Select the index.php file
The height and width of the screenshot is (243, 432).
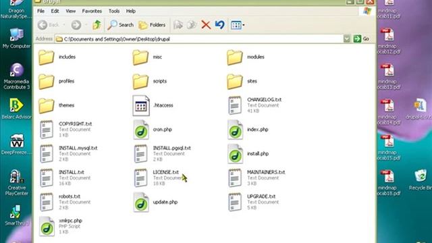(x=248, y=130)
